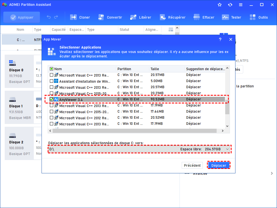The height and width of the screenshot is (208, 277).
Task: Click the Espace column header in main window
Action: tap(77, 30)
